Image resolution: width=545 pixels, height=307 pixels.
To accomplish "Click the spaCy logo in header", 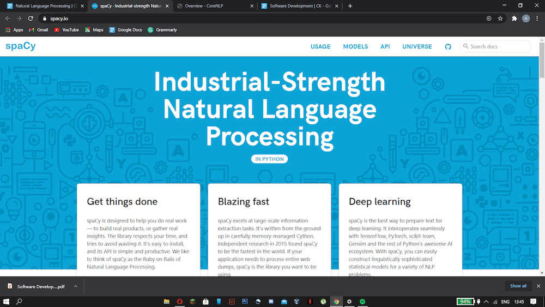I will [x=21, y=46].
